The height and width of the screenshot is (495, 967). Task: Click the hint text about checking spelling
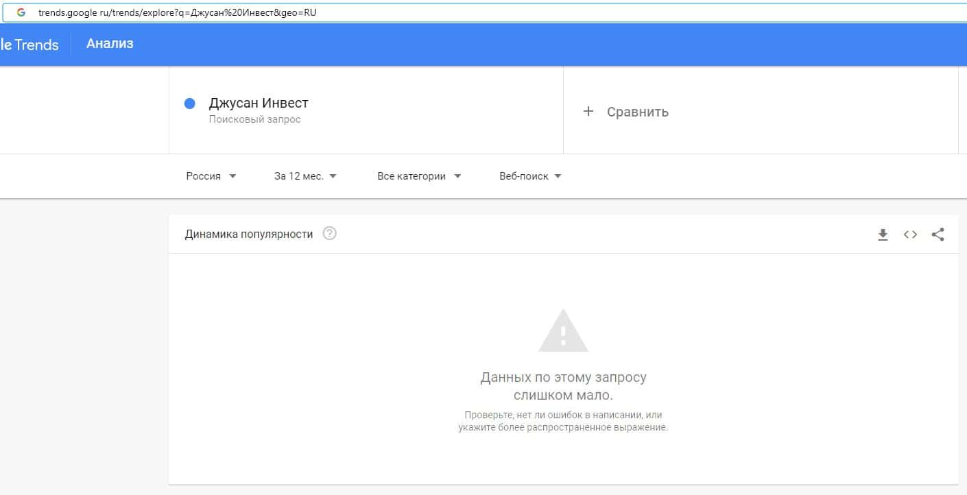click(x=563, y=421)
